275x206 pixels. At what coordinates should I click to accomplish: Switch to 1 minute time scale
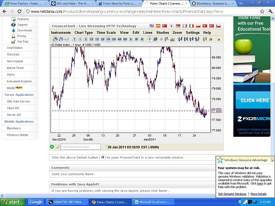click(x=80, y=40)
